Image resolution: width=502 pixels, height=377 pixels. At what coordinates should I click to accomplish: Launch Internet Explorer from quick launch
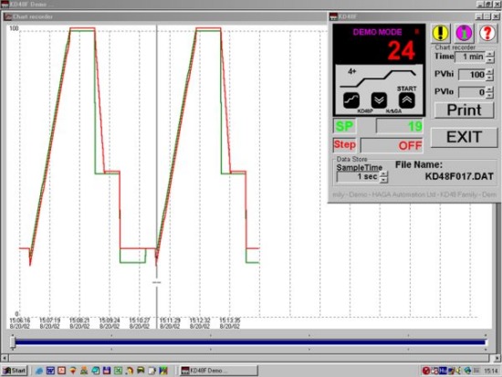click(39, 371)
